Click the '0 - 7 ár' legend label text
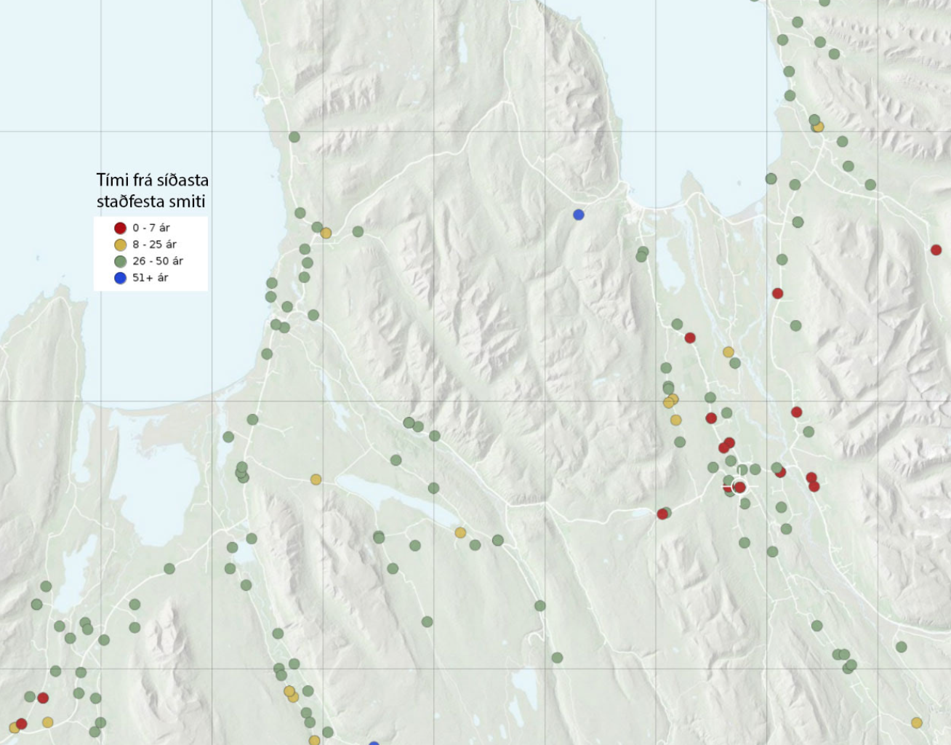The image size is (951, 745). click(x=151, y=228)
